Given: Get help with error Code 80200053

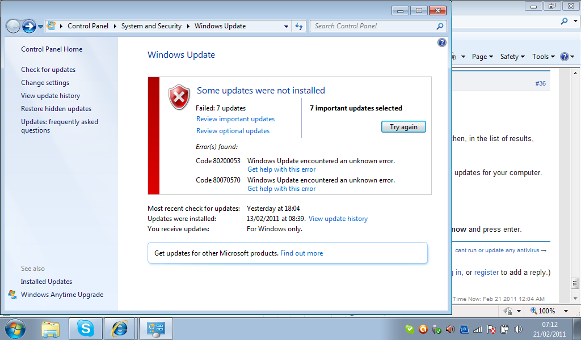Looking at the screenshot, I should pyautogui.click(x=281, y=169).
